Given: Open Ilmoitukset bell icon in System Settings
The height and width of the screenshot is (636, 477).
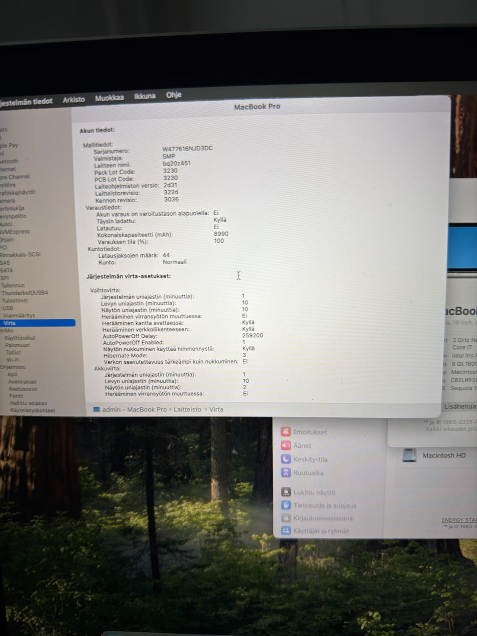Looking at the screenshot, I should tap(286, 432).
